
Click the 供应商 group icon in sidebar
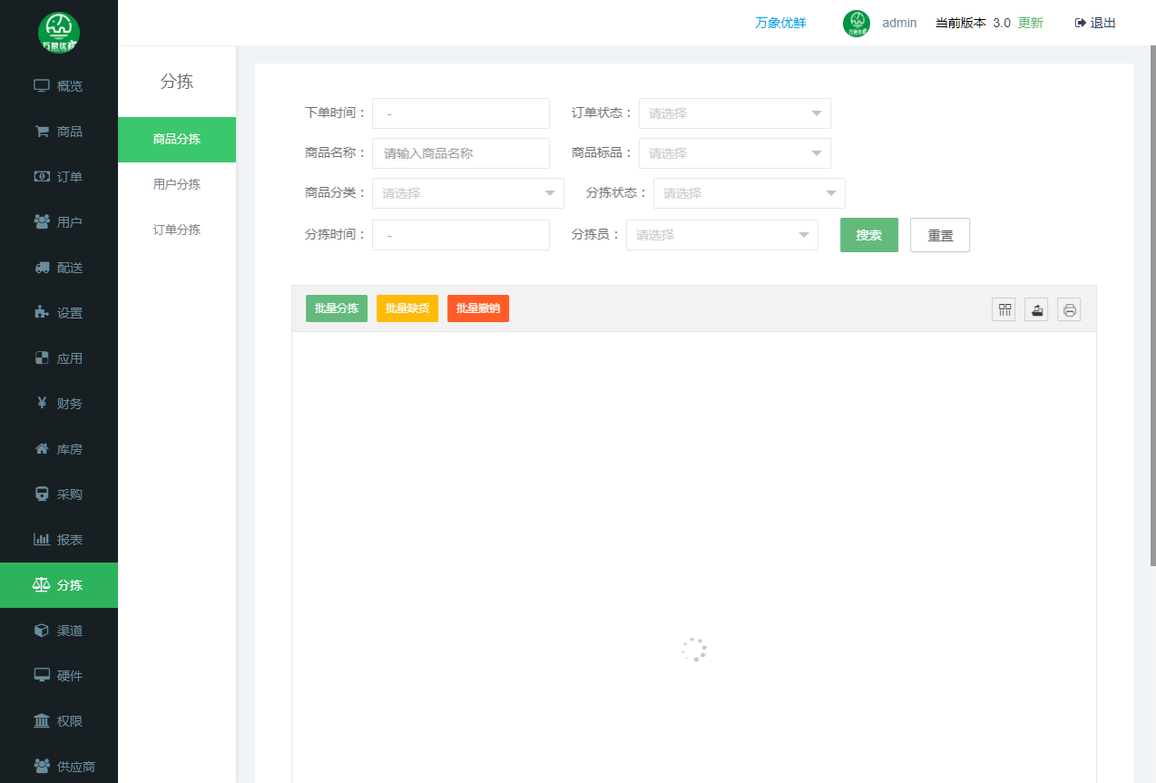click(x=42, y=767)
